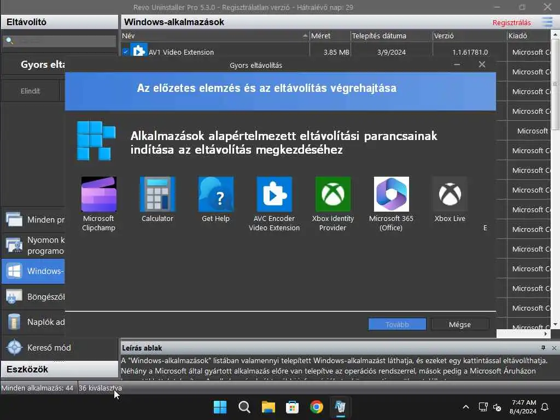This screenshot has width=560, height=420.
Task: Minimize the Gyors eltávolítás dialog
Action: tap(457, 65)
